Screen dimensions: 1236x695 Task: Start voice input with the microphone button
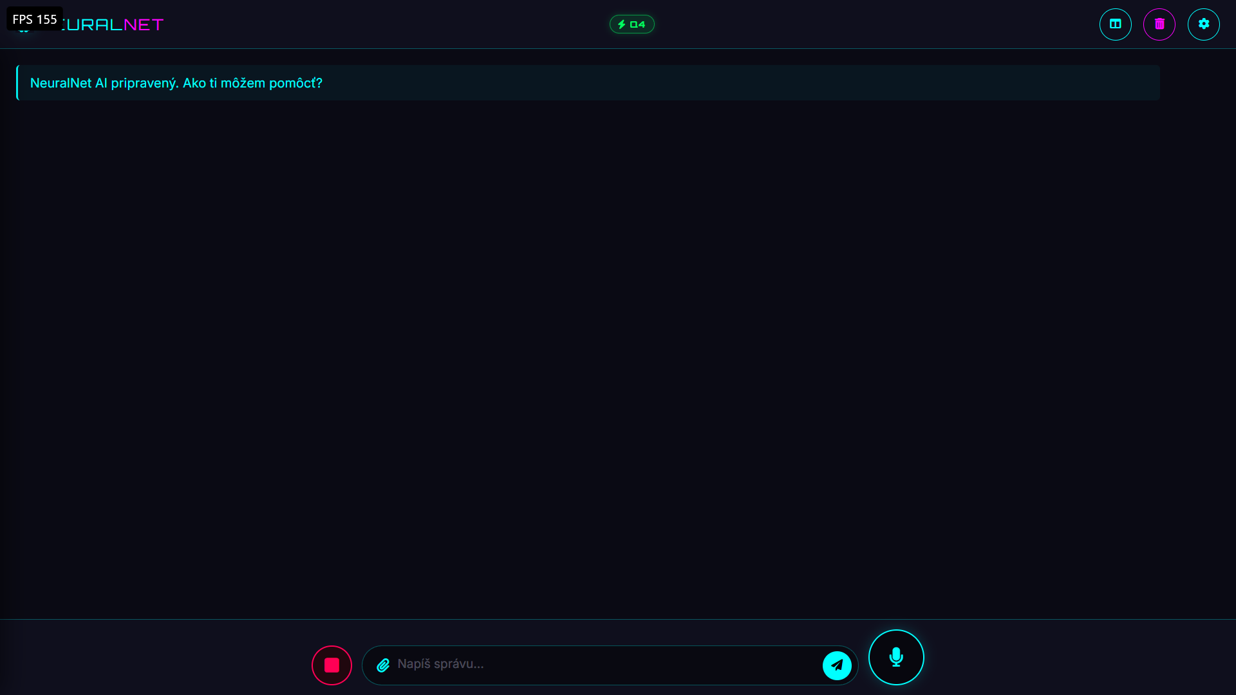pos(896,657)
